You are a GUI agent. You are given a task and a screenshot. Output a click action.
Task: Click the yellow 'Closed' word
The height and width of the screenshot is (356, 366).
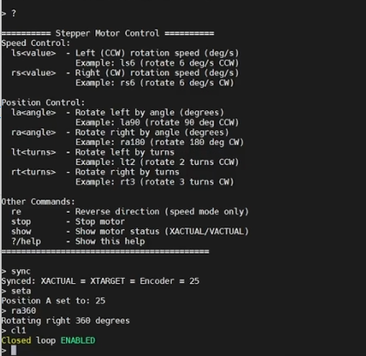[16, 340]
